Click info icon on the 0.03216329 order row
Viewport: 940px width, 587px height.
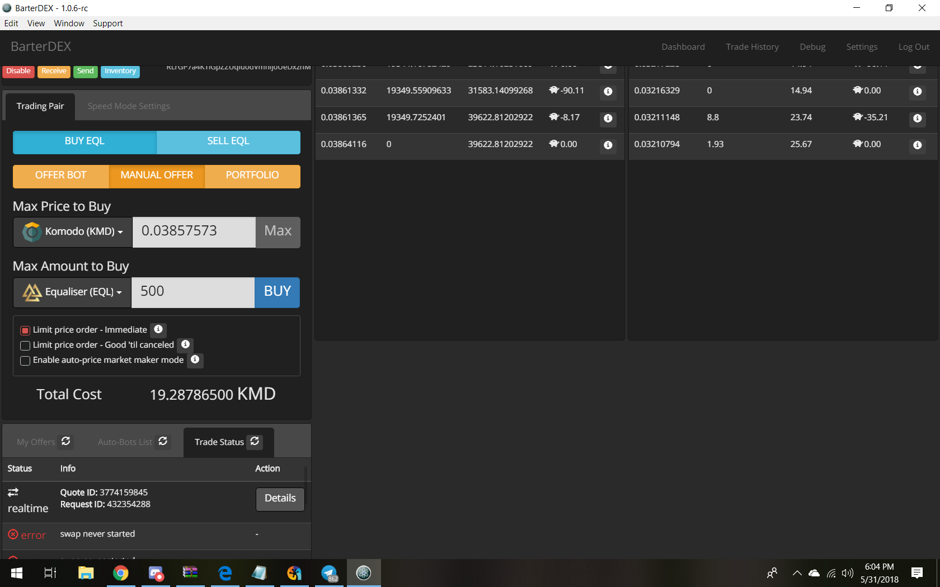[918, 91]
